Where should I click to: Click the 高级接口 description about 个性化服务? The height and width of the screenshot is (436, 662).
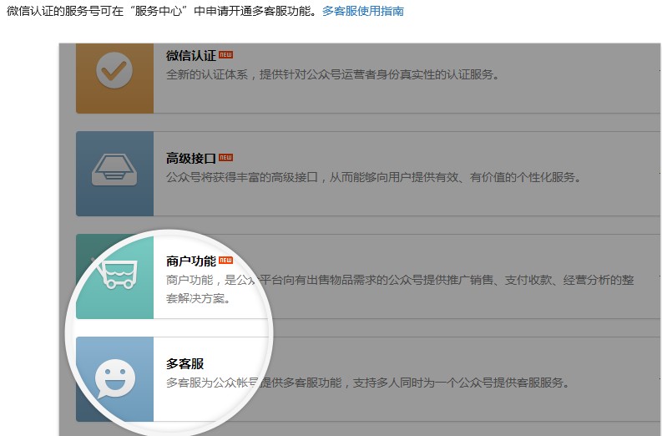click(372, 177)
